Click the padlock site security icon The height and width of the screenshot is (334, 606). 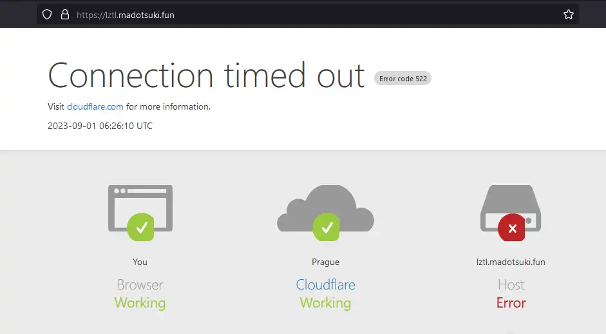pyautogui.click(x=64, y=14)
